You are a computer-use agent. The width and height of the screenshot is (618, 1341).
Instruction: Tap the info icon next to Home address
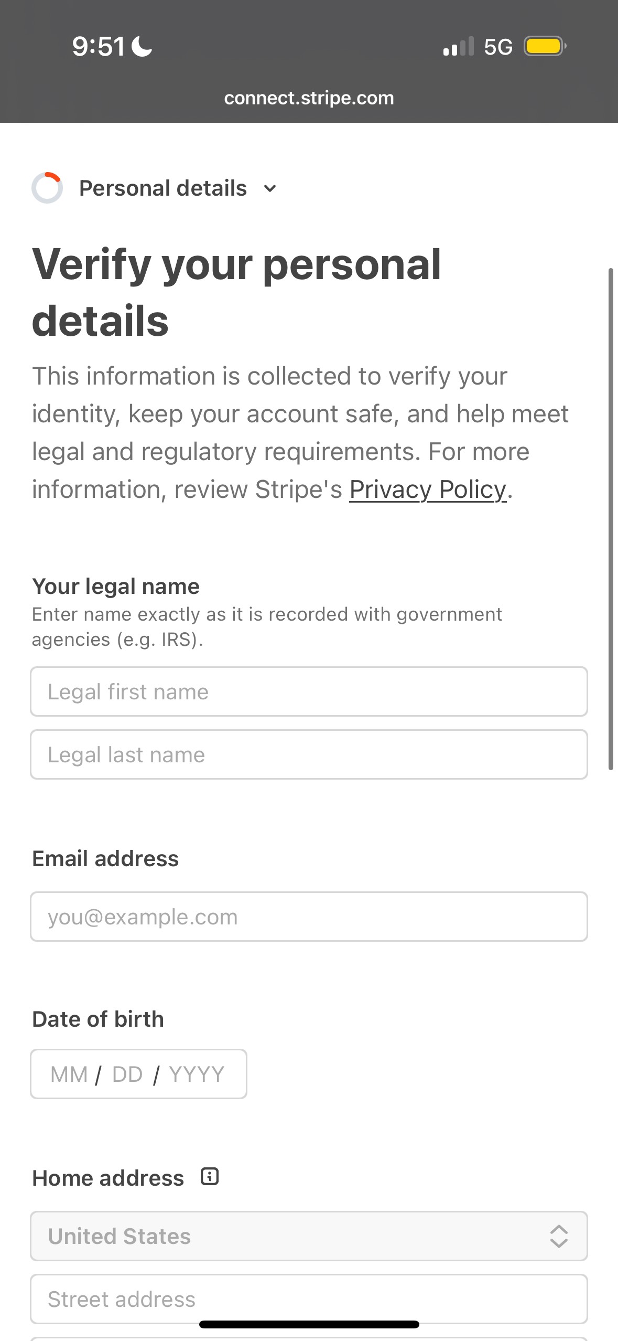210,1177
